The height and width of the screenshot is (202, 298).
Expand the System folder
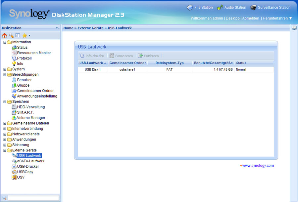(5, 69)
